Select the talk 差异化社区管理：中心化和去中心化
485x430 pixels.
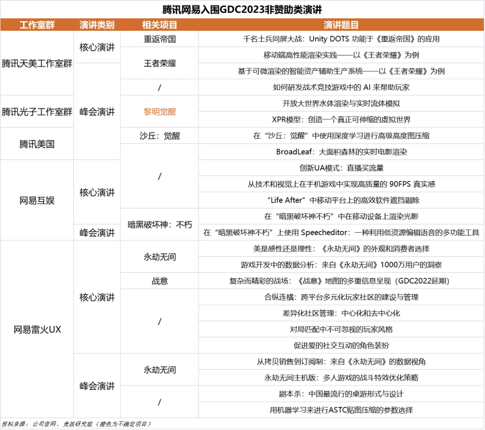coord(341,314)
